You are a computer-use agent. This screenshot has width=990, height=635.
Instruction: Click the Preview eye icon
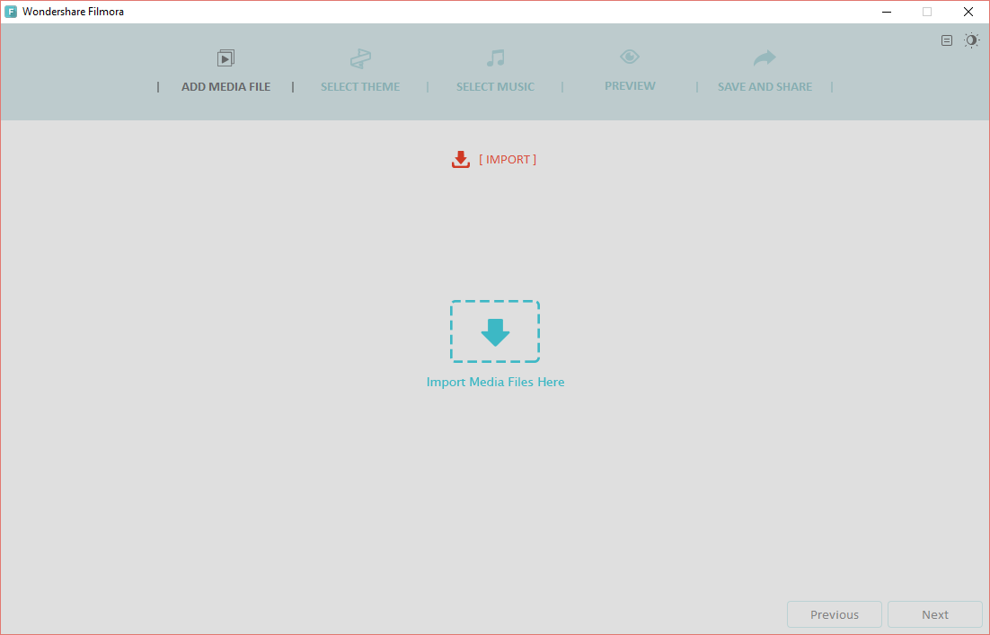[630, 57]
